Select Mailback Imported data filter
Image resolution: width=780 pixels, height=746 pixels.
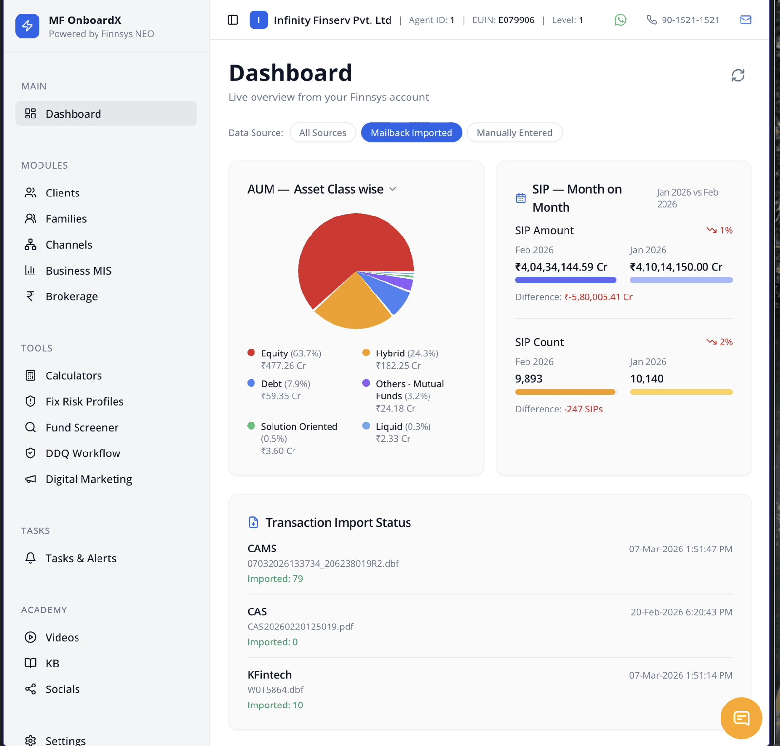pos(411,133)
